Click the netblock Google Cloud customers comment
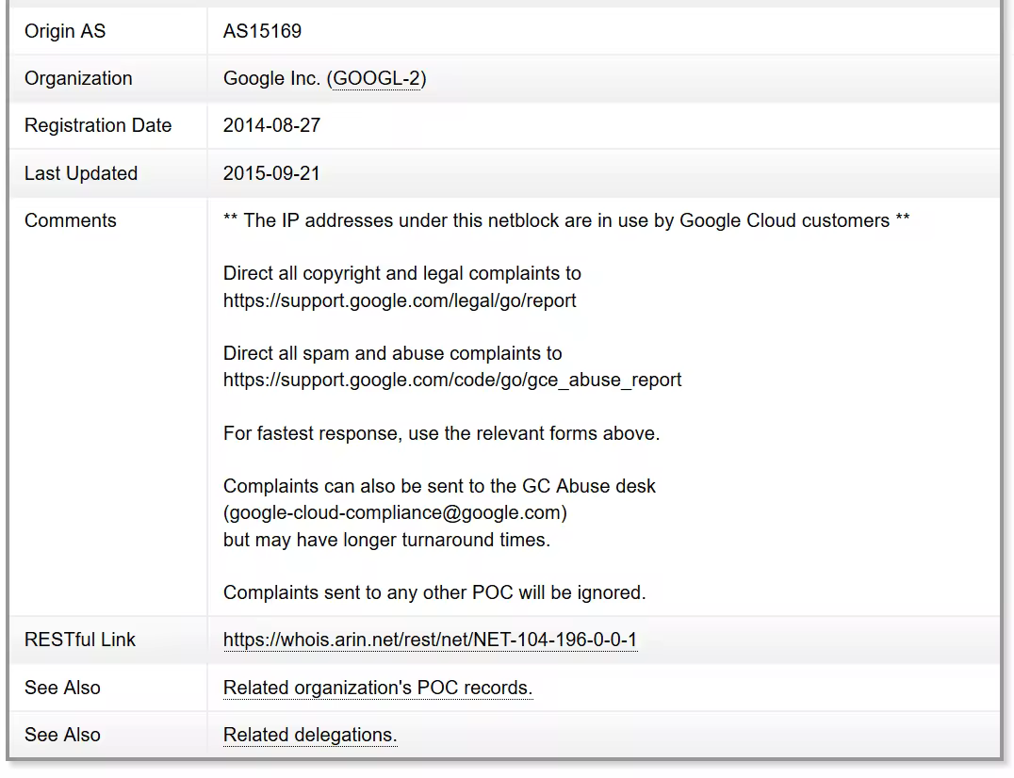Screen dimensions: 1014x778 click(x=566, y=220)
